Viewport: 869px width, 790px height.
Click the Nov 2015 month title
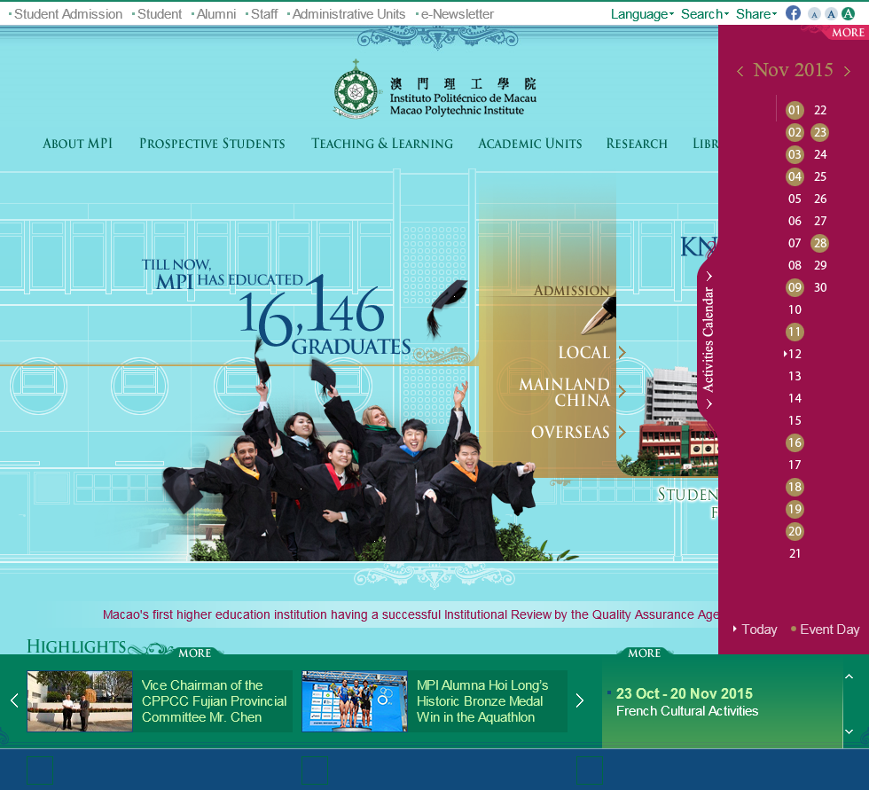(793, 70)
